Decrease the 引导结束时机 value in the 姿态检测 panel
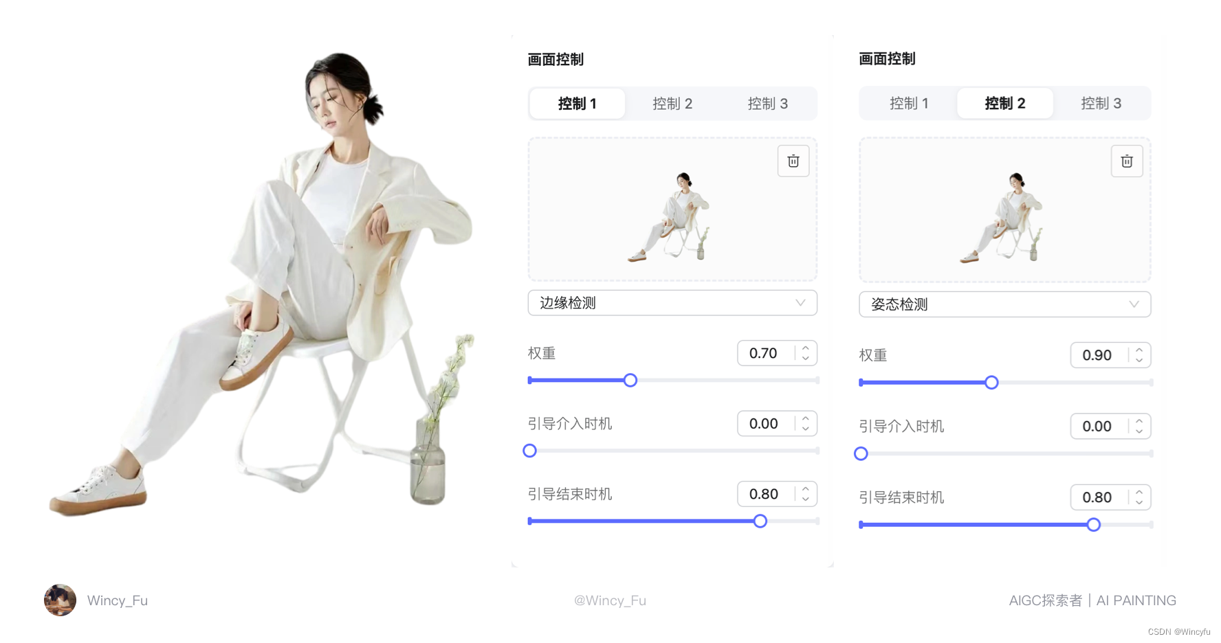Image resolution: width=1221 pixels, height=643 pixels. click(1138, 502)
